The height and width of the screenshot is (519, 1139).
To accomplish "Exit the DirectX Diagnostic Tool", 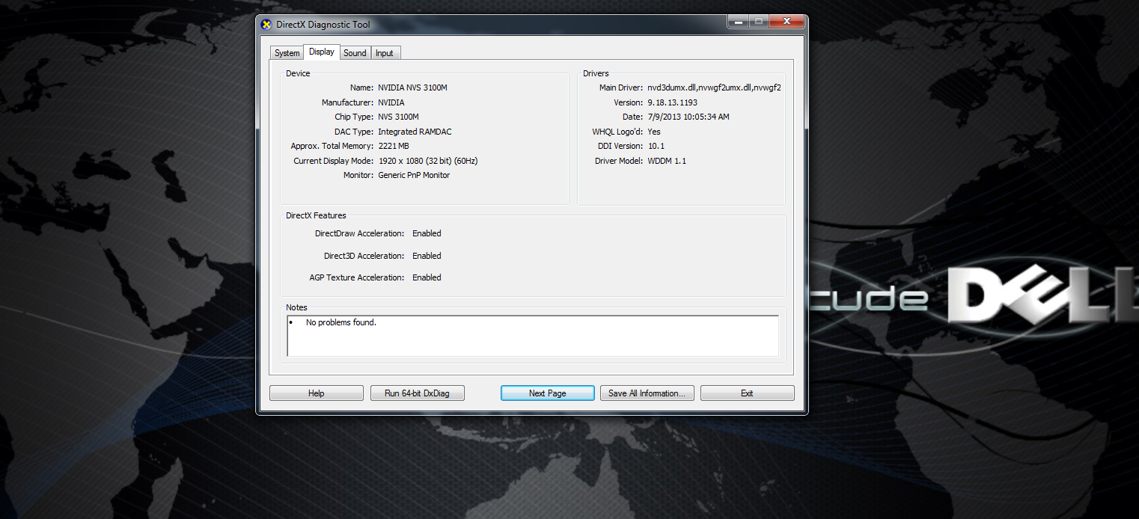I will (747, 393).
